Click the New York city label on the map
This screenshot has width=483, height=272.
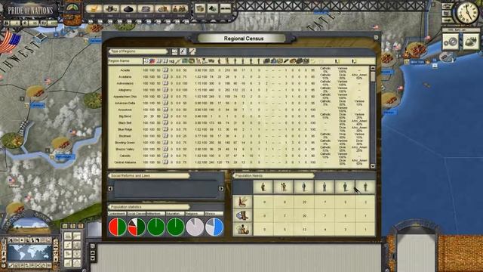(x=417, y=62)
